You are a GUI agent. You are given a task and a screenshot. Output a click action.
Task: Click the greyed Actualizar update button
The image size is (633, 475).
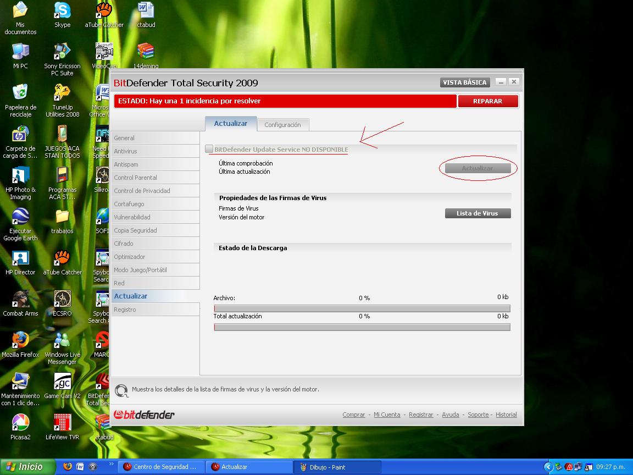(x=477, y=168)
